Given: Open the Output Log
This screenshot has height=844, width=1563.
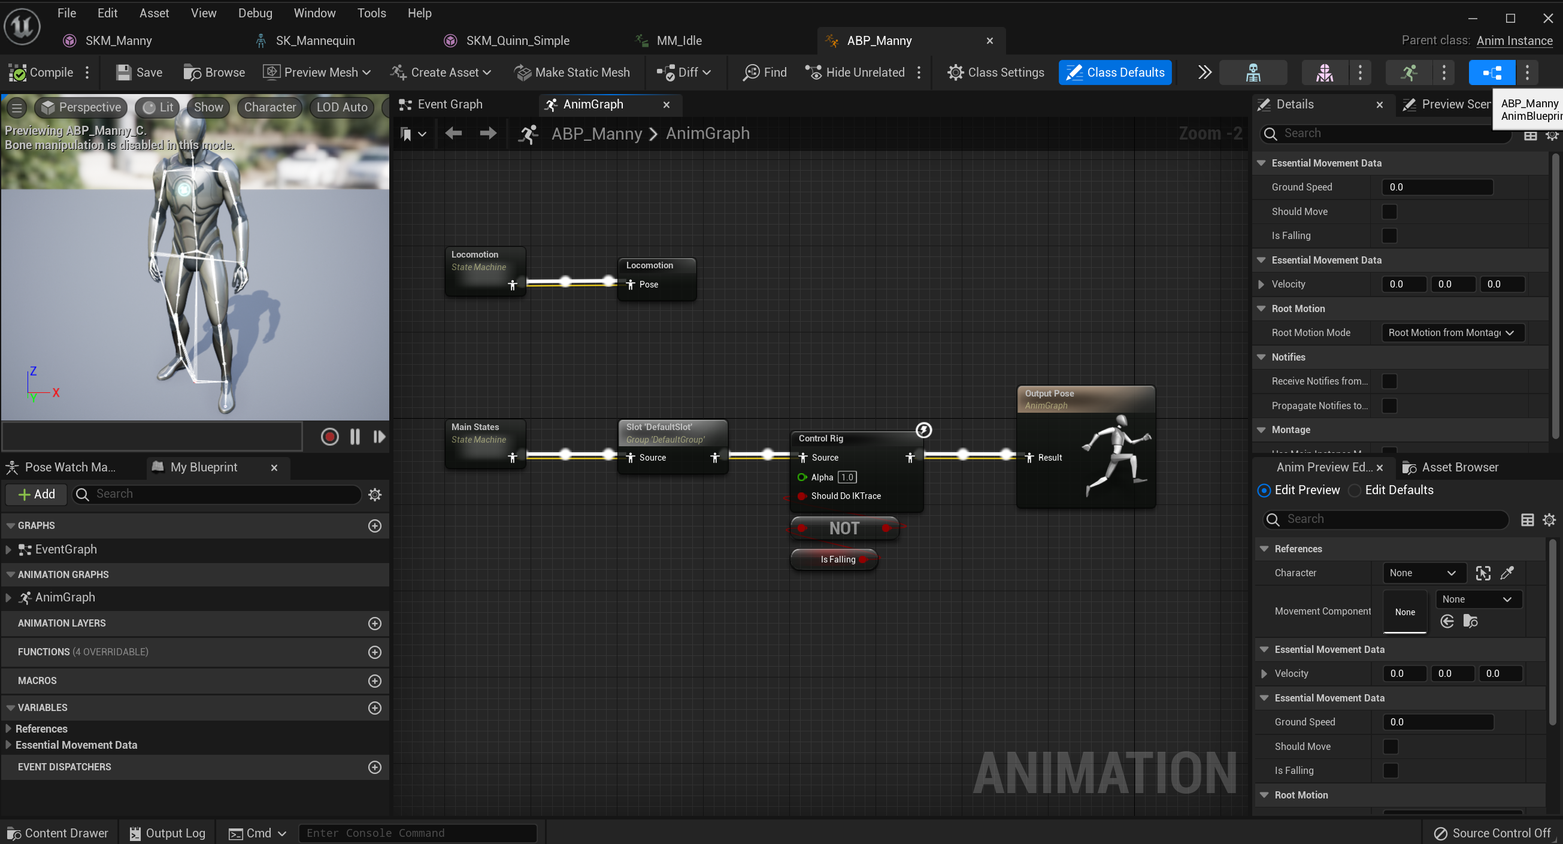Looking at the screenshot, I should [x=168, y=833].
